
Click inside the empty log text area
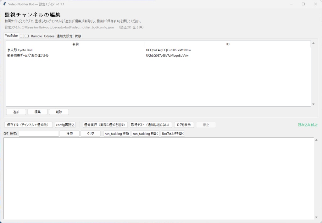[159, 179]
